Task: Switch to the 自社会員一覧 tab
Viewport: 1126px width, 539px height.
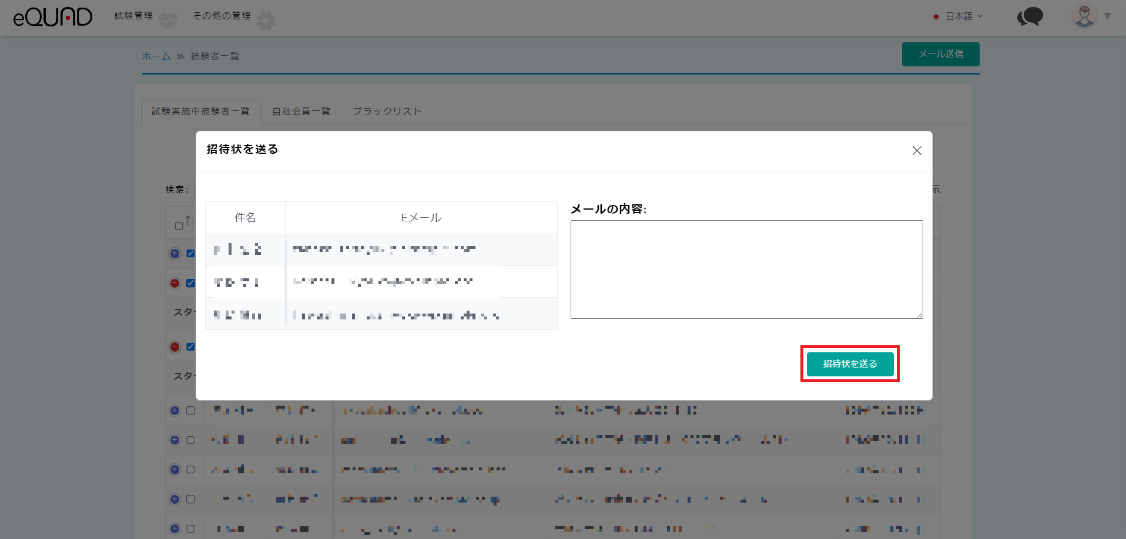Action: coord(301,112)
